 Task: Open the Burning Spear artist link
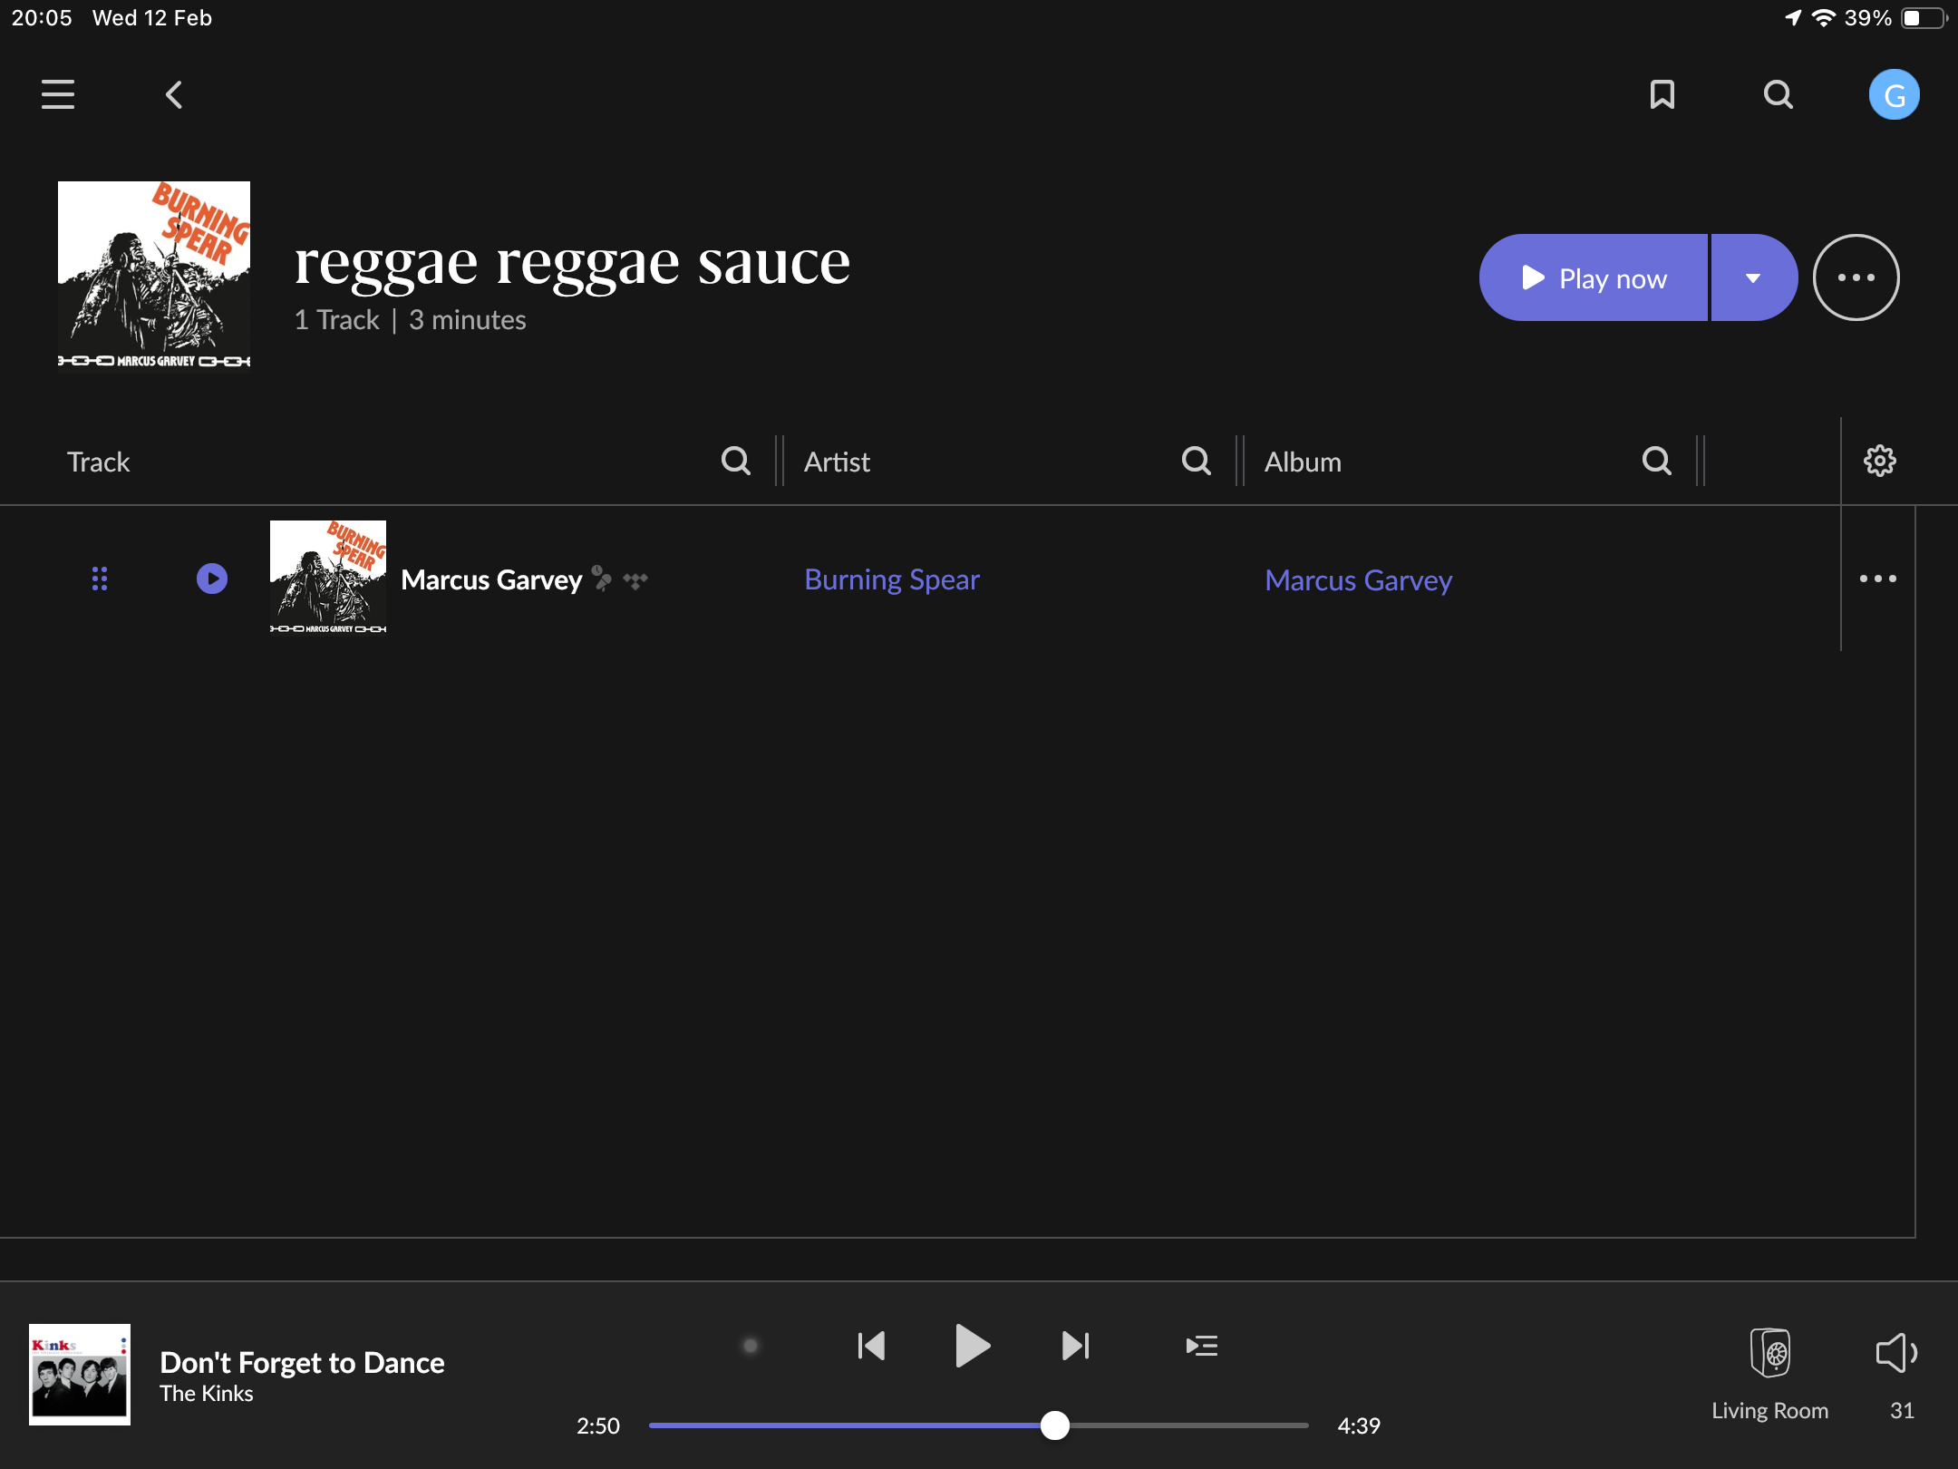tap(892, 579)
